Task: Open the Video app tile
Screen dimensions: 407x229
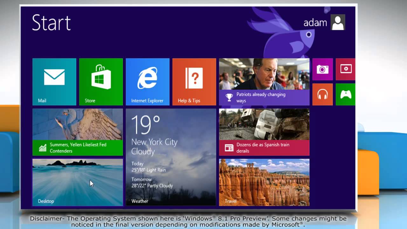Action: 346,69
